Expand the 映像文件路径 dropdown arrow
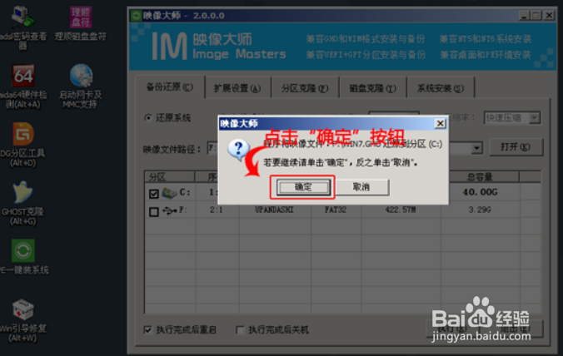 (x=476, y=148)
